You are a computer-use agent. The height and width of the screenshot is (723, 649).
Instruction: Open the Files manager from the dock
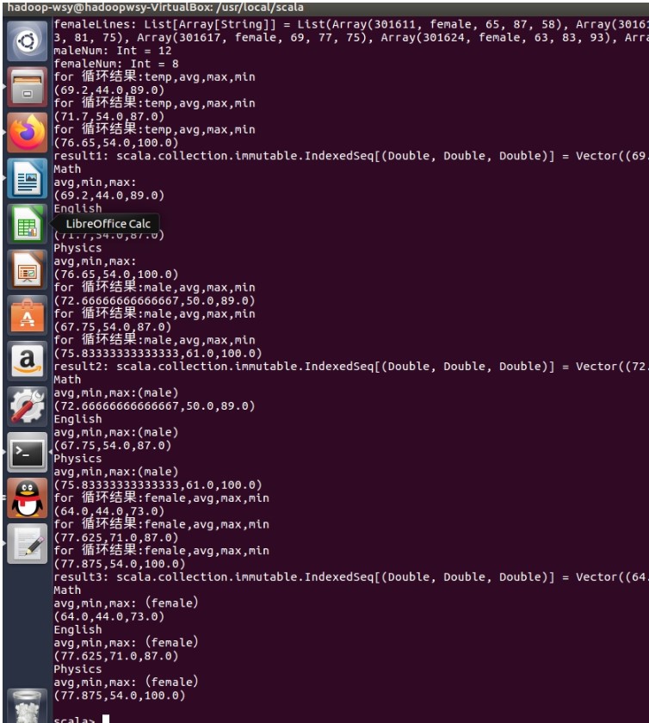[x=28, y=87]
